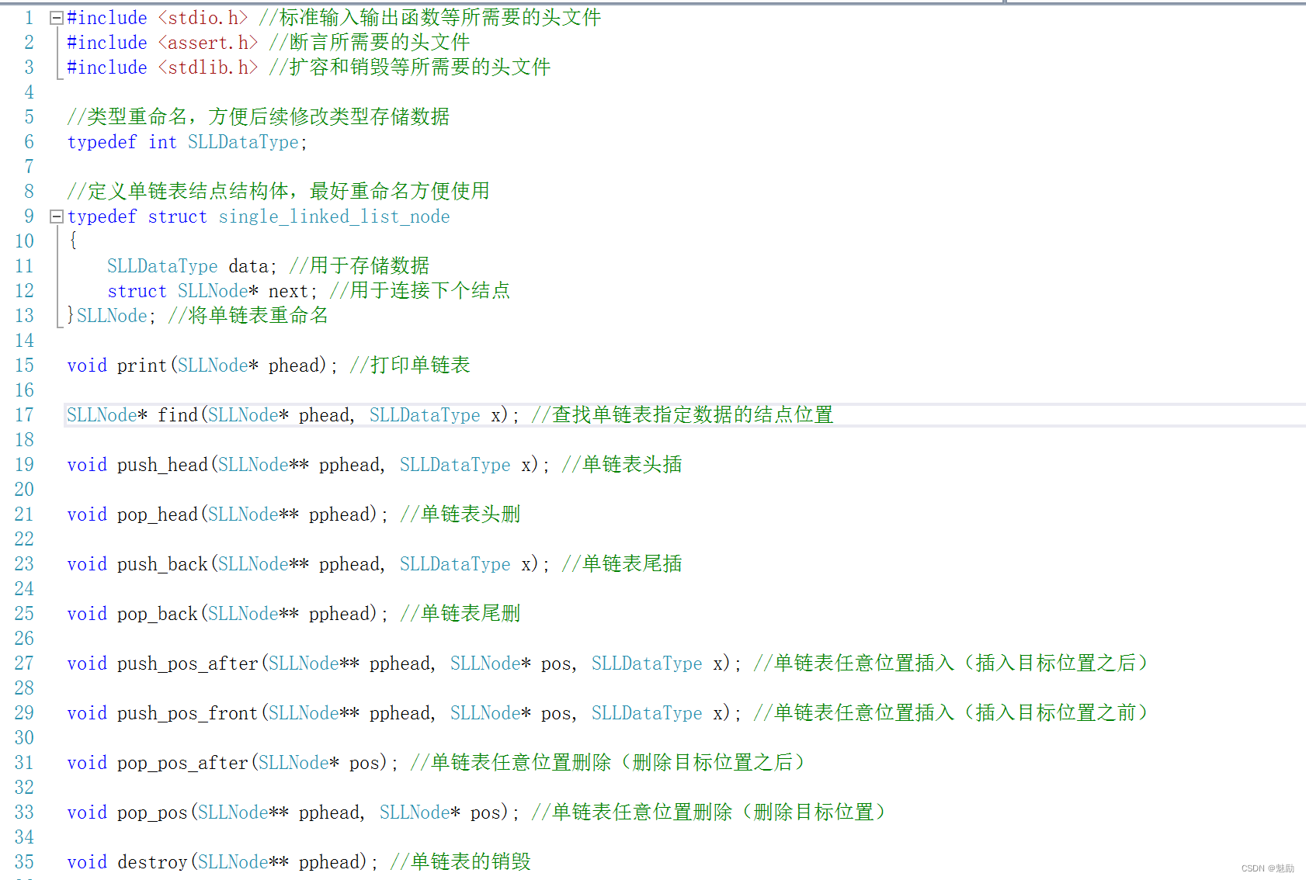Click the 'pop_head' function name

point(158,514)
